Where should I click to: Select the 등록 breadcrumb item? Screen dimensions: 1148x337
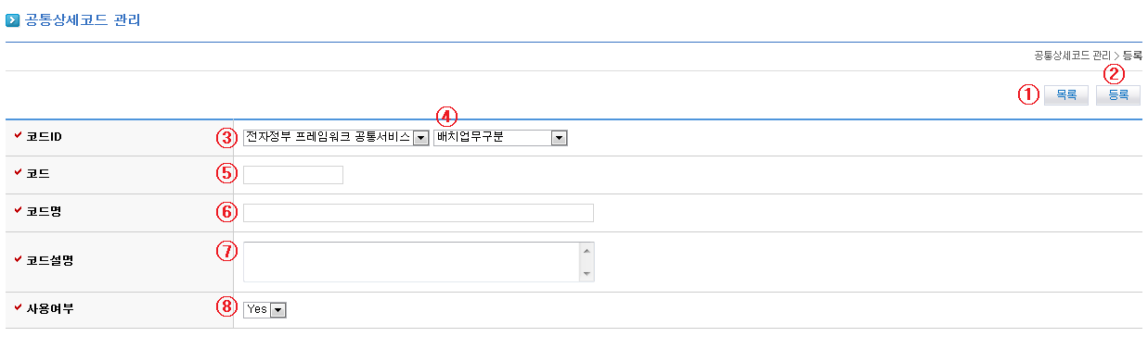(x=1131, y=56)
